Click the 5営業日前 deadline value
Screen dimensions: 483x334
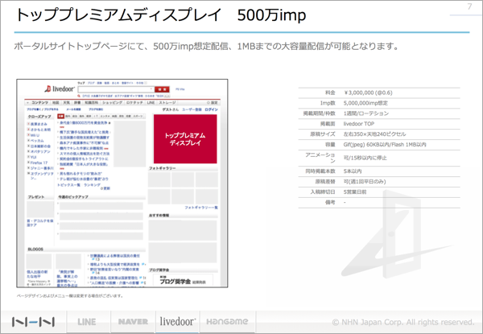[x=355, y=192]
